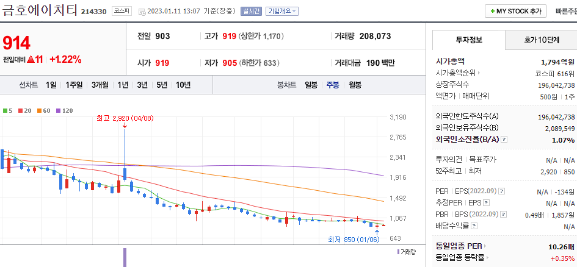Click the 저가 value 905
577x267 pixels.
tap(230, 63)
